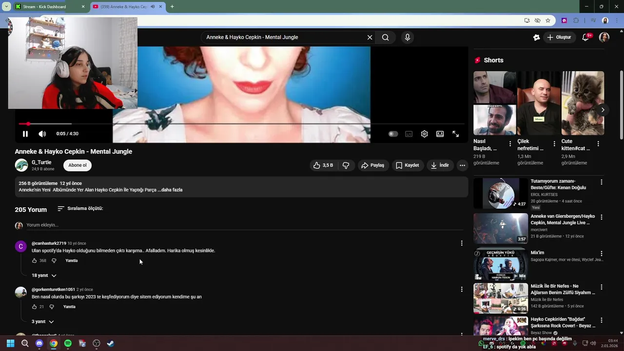Open Cute kitten#cat short thumbnail
624x351 pixels.
pyautogui.click(x=583, y=103)
